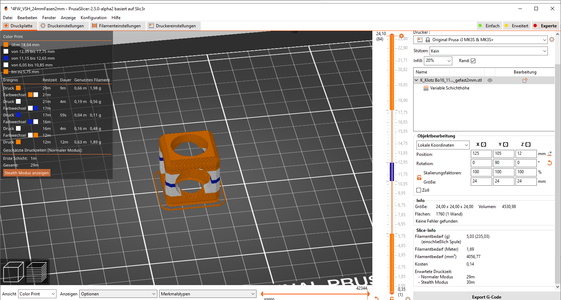This screenshot has width=561, height=300.
Task: Click the X axis mirror icon
Action: [x=484, y=144]
